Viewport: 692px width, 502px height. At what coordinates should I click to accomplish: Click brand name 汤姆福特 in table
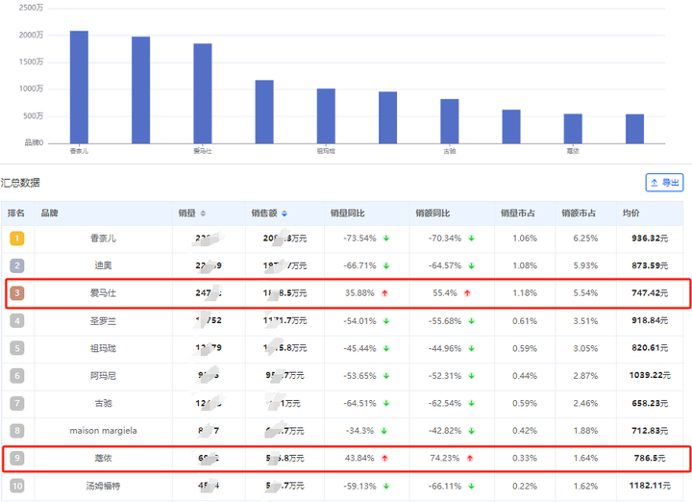tap(103, 486)
